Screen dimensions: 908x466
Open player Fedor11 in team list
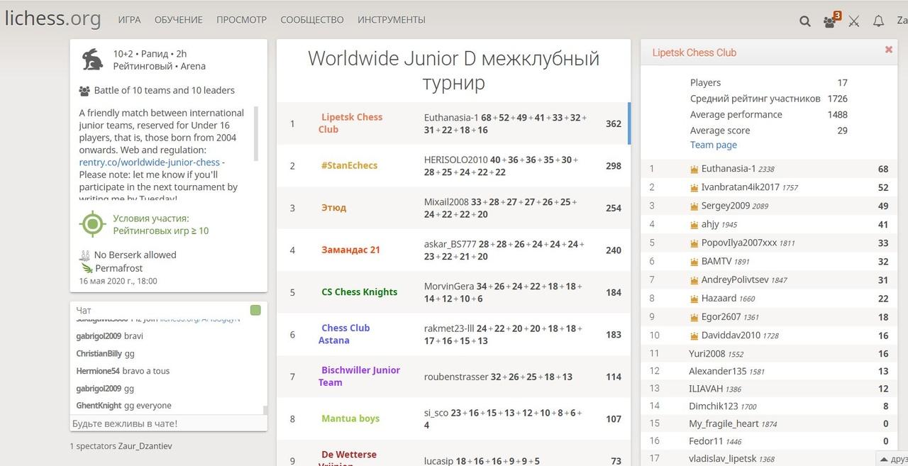pyautogui.click(x=706, y=441)
